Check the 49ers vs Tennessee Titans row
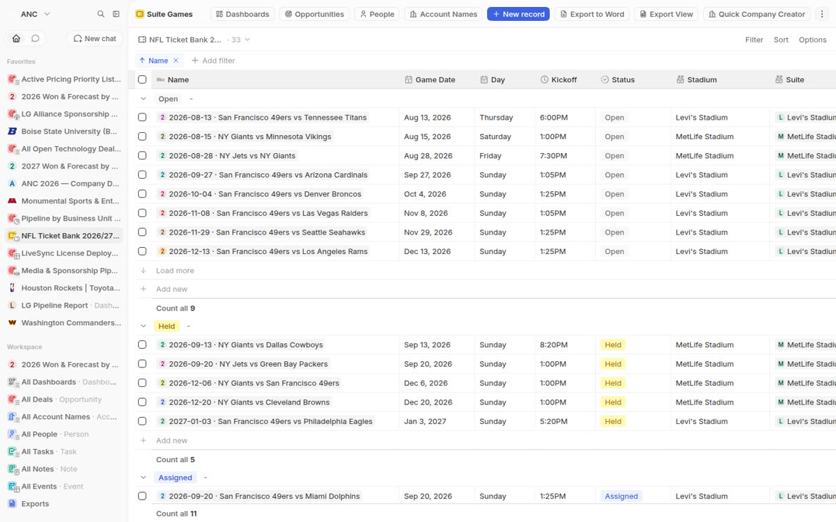The width and height of the screenshot is (836, 522). [142, 118]
